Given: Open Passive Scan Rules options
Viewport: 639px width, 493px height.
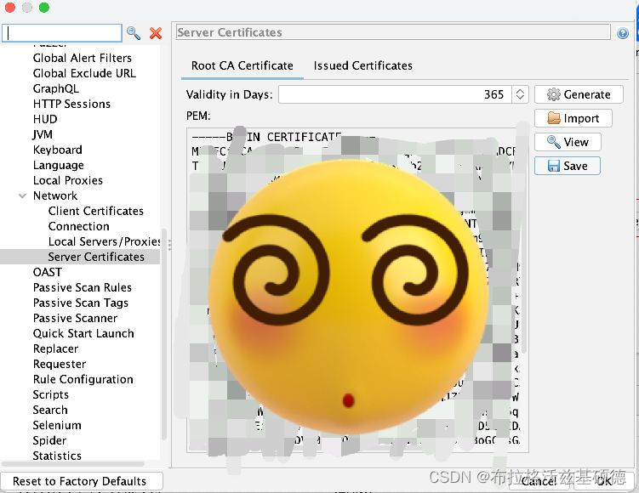Looking at the screenshot, I should (x=83, y=287).
